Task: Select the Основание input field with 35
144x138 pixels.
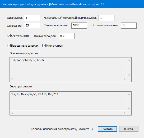Action: [x=32, y=26]
